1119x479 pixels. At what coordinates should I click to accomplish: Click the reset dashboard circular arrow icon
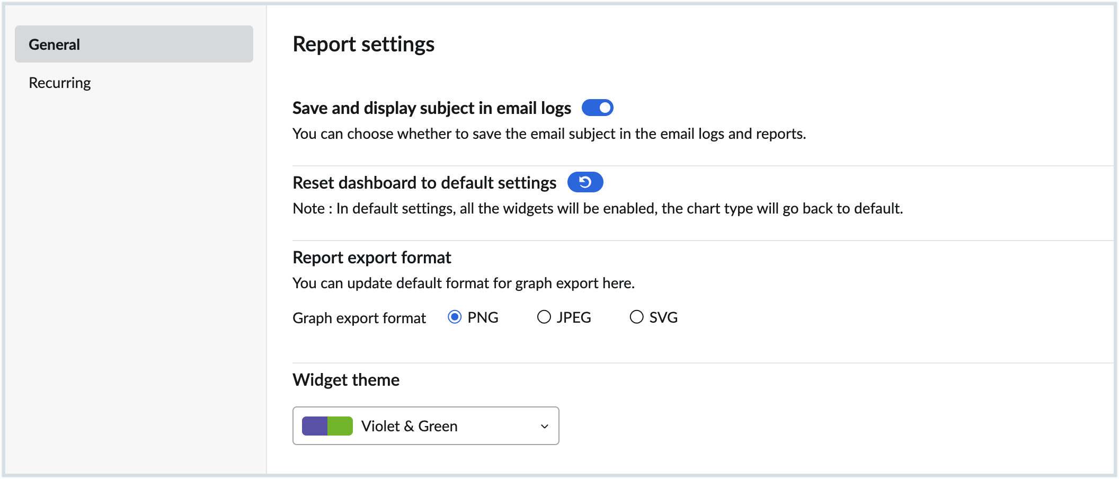click(x=585, y=182)
